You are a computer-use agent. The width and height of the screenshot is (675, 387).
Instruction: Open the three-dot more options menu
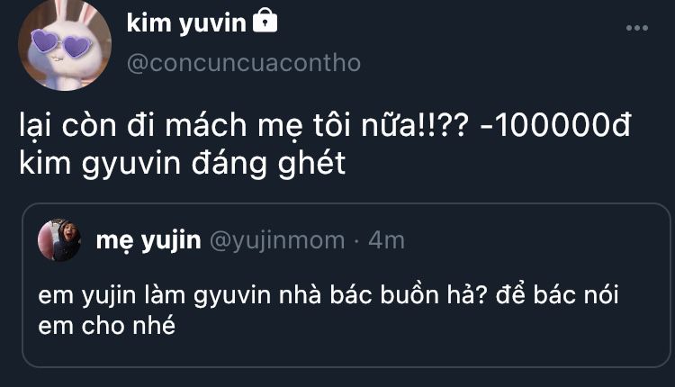(637, 28)
